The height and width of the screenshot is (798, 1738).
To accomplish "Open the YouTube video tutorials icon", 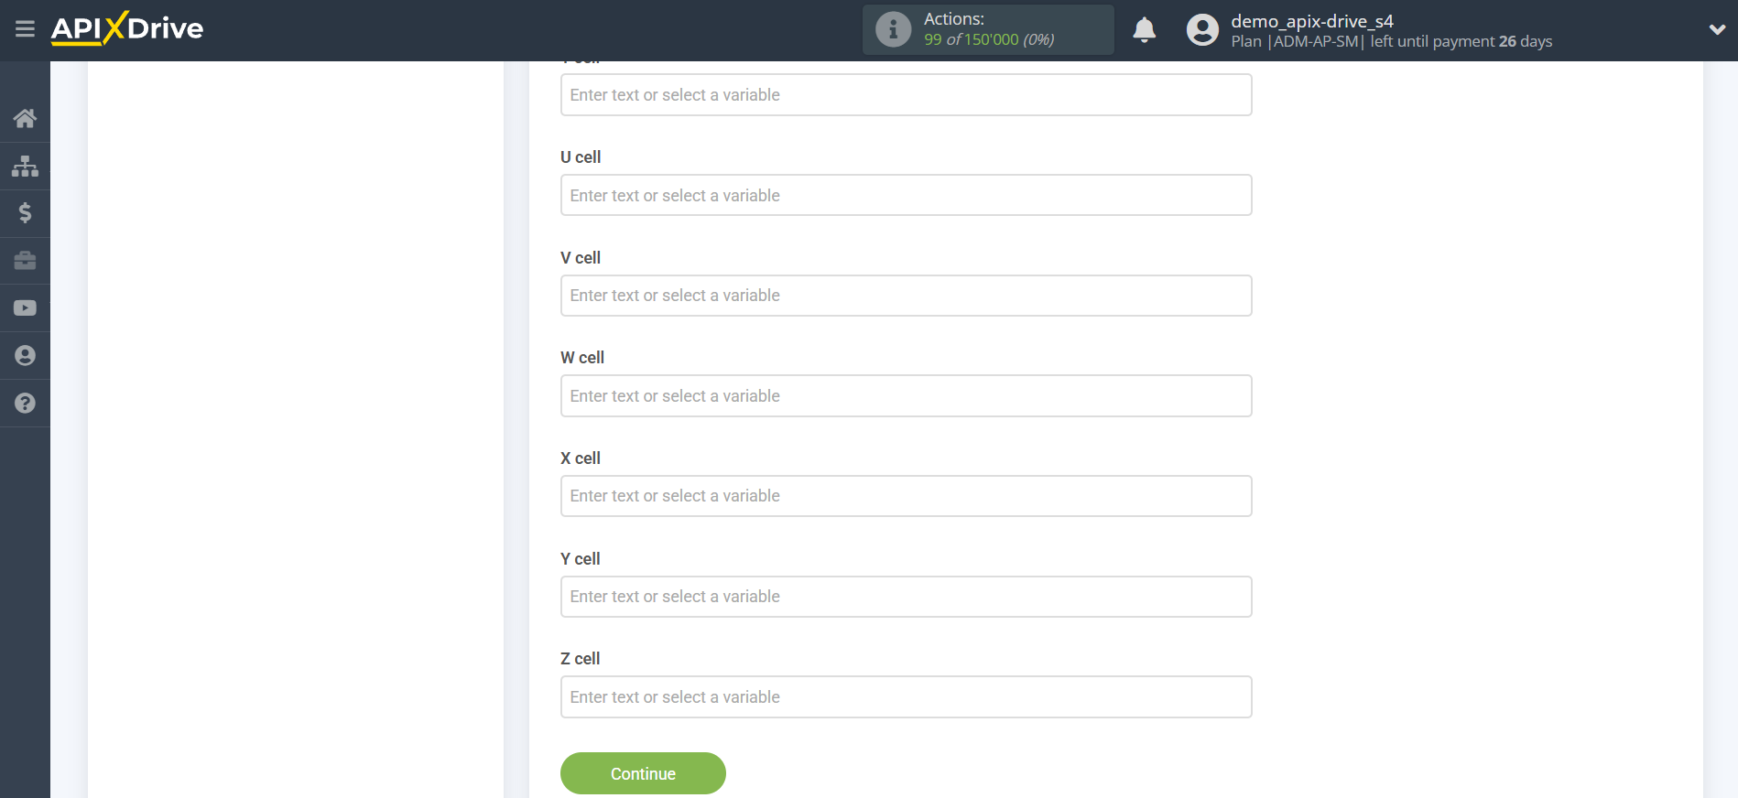I will click(x=25, y=307).
